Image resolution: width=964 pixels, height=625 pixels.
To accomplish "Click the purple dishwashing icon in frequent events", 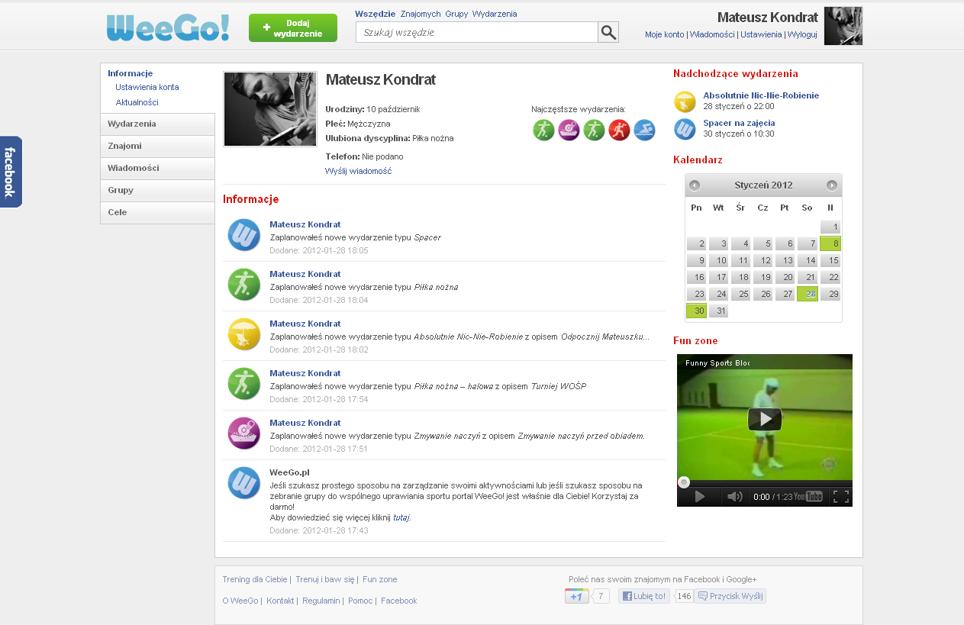I will (x=569, y=130).
